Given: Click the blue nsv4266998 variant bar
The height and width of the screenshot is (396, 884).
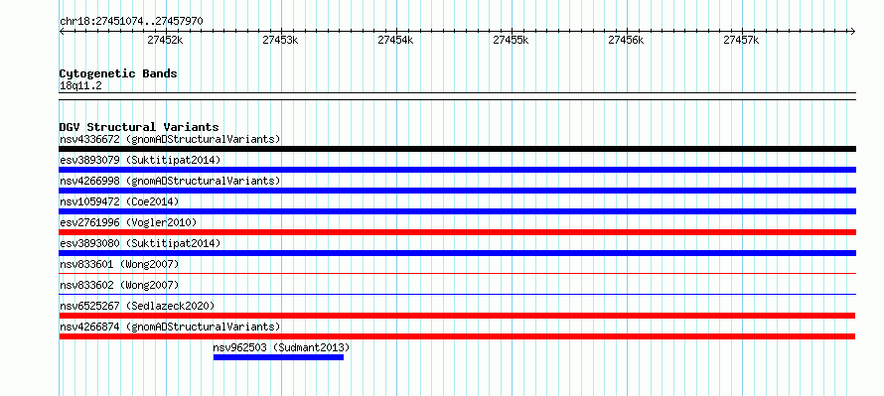Looking at the screenshot, I should tap(457, 191).
